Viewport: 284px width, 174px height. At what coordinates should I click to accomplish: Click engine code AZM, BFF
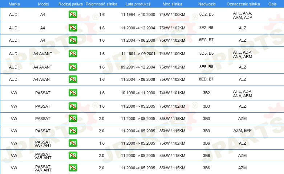pyautogui.click(x=242, y=130)
